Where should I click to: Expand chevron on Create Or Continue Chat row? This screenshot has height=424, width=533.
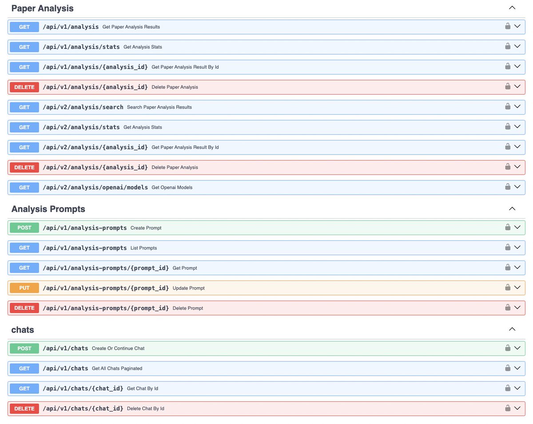tap(517, 348)
